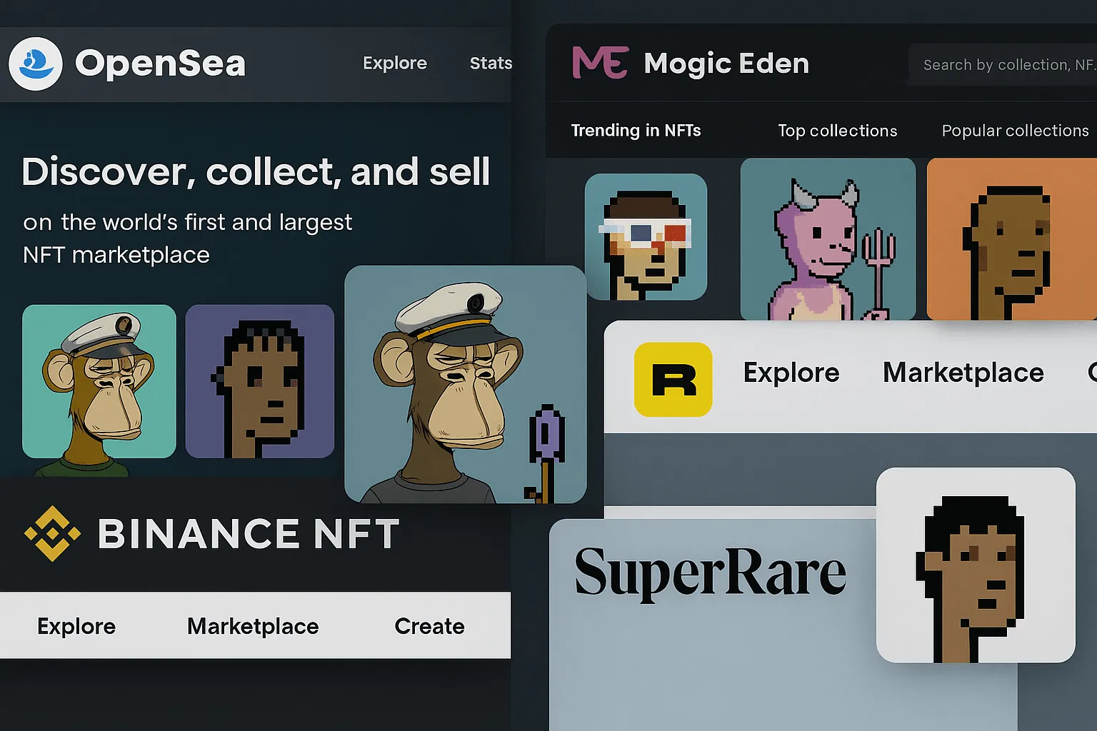Image resolution: width=1097 pixels, height=731 pixels.
Task: Click the Binance diamond logo
Action: tap(54, 533)
